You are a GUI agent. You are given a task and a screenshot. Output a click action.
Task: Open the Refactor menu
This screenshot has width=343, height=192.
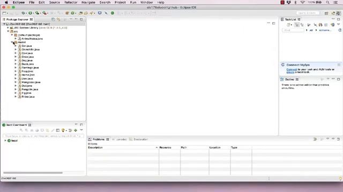[71, 2]
